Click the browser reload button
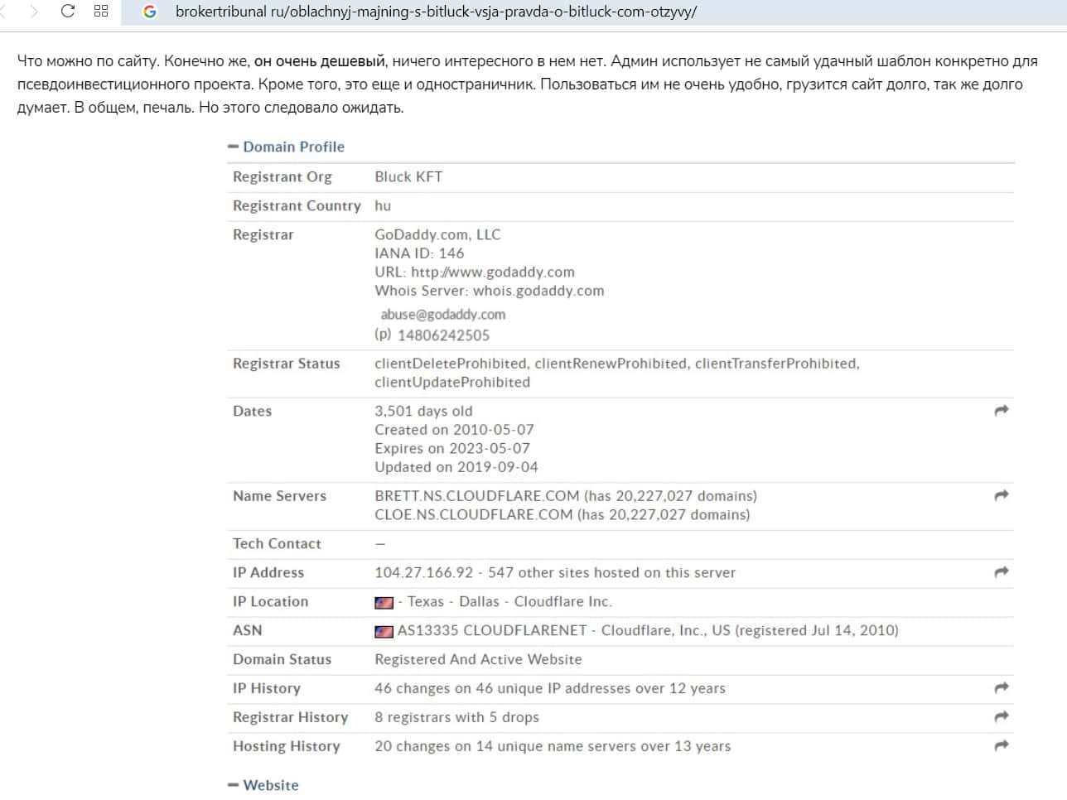This screenshot has width=1067, height=800. point(68,12)
